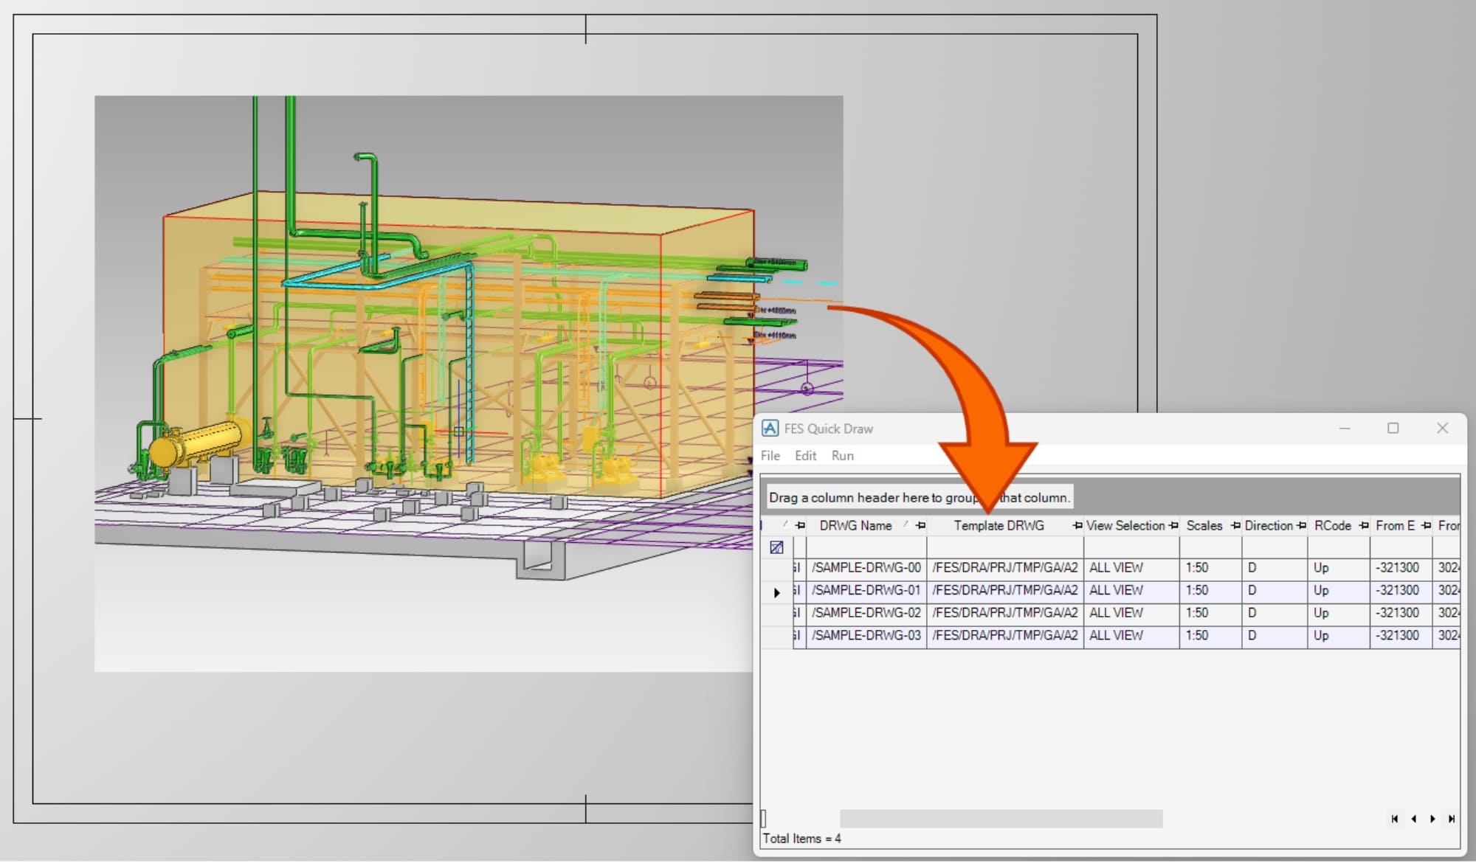Open the File menu
Image resolution: width=1476 pixels, height=863 pixels.
coord(770,456)
